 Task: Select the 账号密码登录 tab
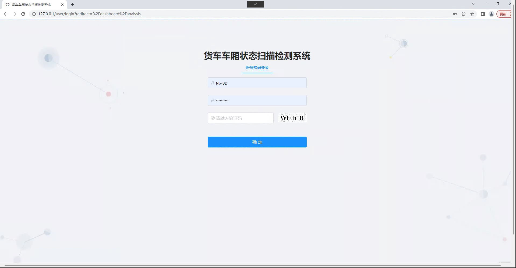pos(257,68)
